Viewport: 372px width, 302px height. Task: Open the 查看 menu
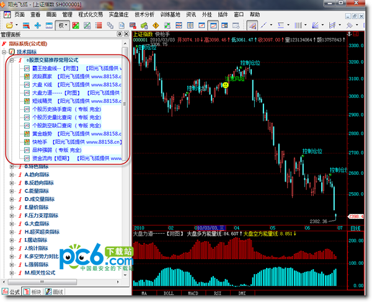point(35,14)
